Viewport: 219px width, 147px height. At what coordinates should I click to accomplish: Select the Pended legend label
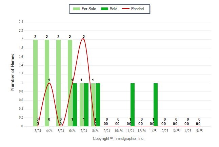click(137, 9)
